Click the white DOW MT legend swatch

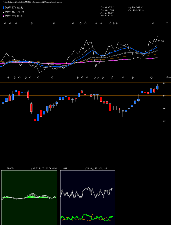tap(3, 12)
